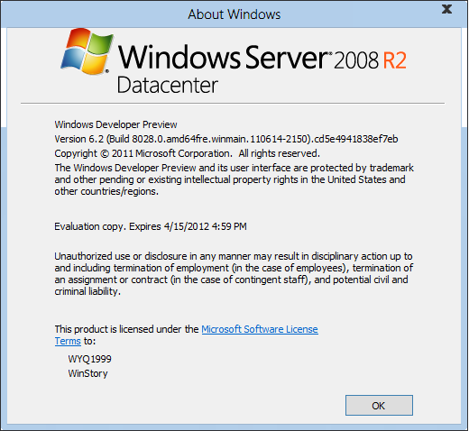Viewport: 469px width, 431px height.
Task: Click the Windows Server 2008 R2 wordmark
Action: click(x=262, y=58)
